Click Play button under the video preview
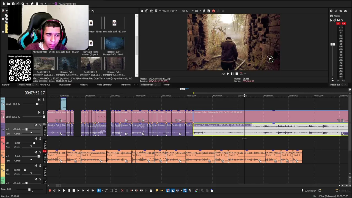This screenshot has height=198, width=352. [x=228, y=74]
